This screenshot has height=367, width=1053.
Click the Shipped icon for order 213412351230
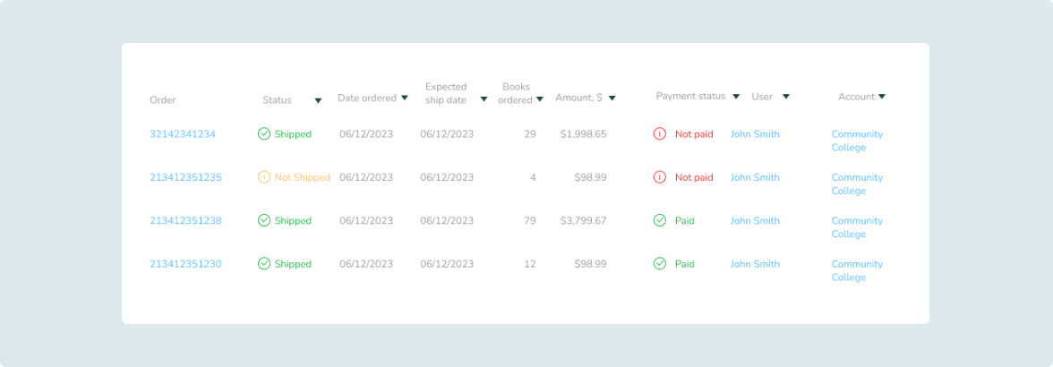(264, 264)
